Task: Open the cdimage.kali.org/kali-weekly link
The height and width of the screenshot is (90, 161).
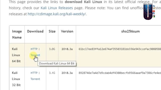Action: coord(57,14)
